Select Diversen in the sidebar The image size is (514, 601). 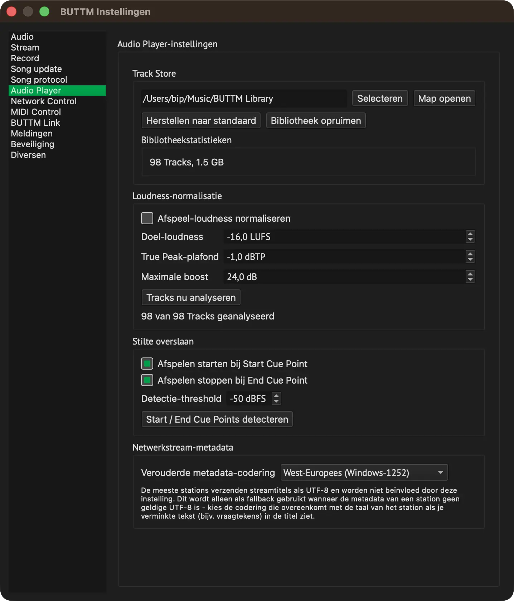(x=57, y=155)
